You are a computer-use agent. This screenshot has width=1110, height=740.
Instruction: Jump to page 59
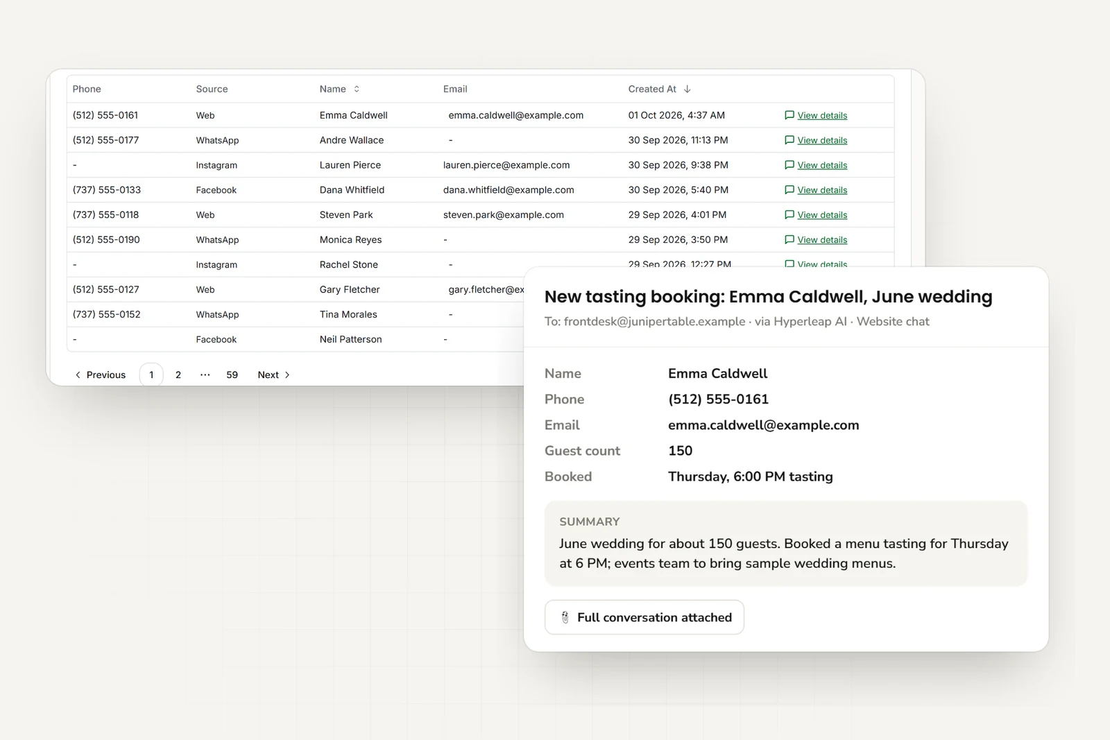[232, 375]
